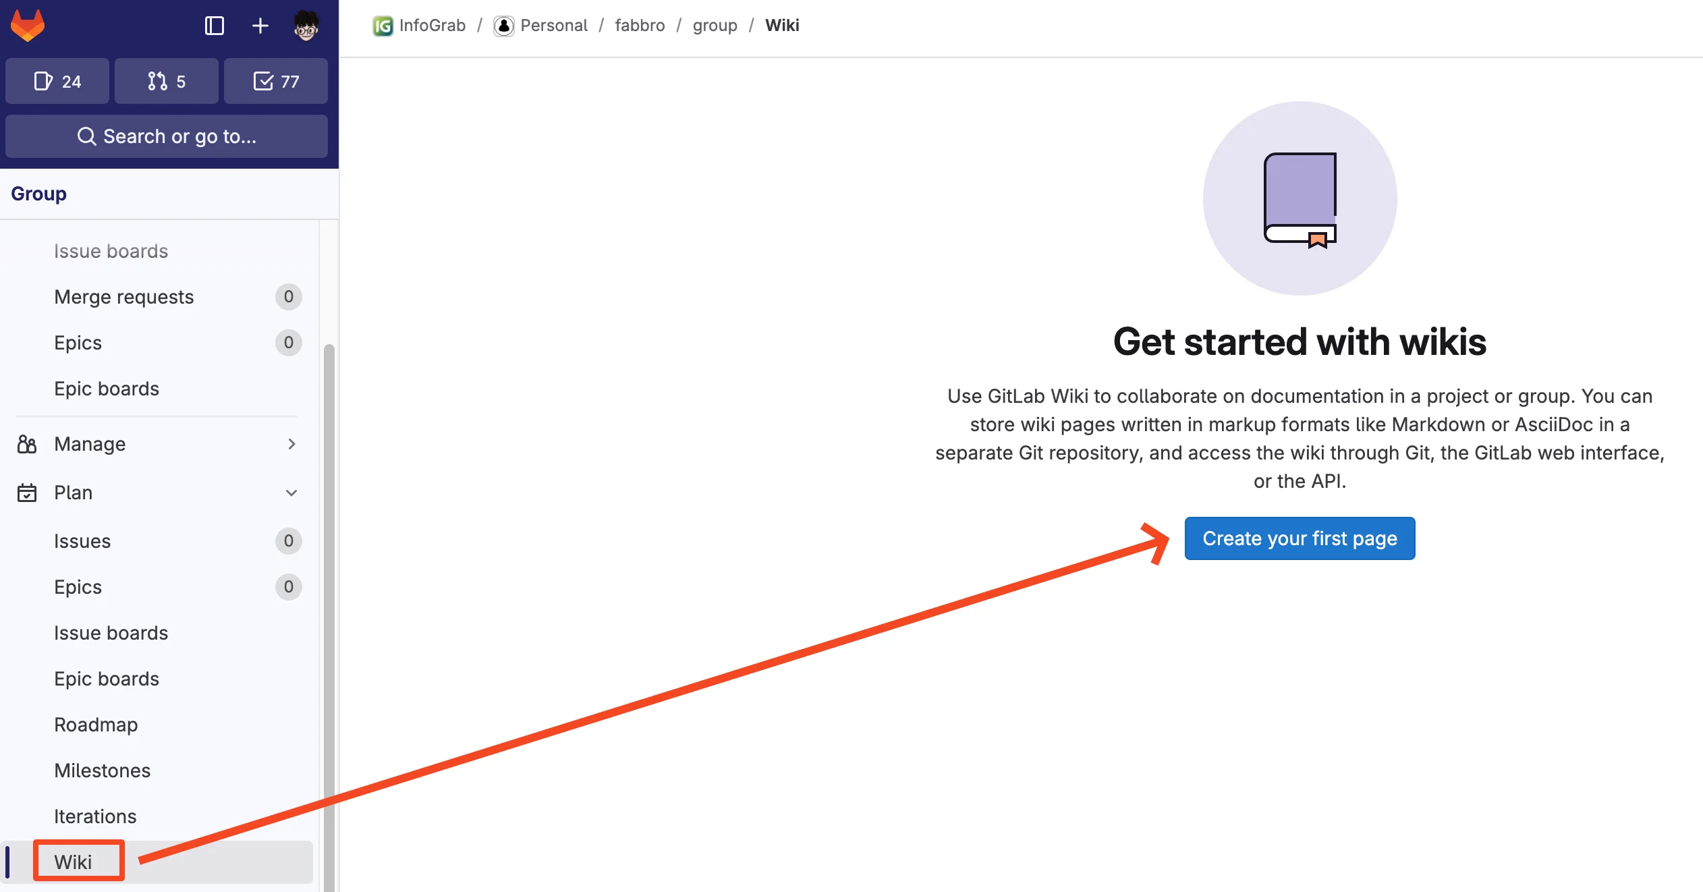Open assigned issues counter showing 24
1703x892 pixels.
(x=57, y=81)
